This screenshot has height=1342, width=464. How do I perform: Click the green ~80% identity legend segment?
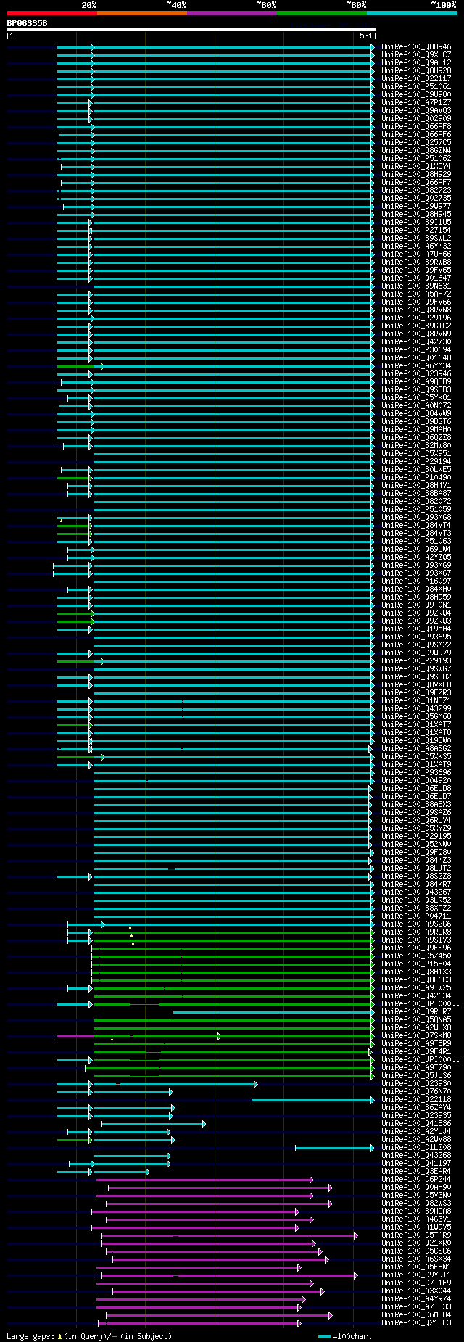coord(322,13)
